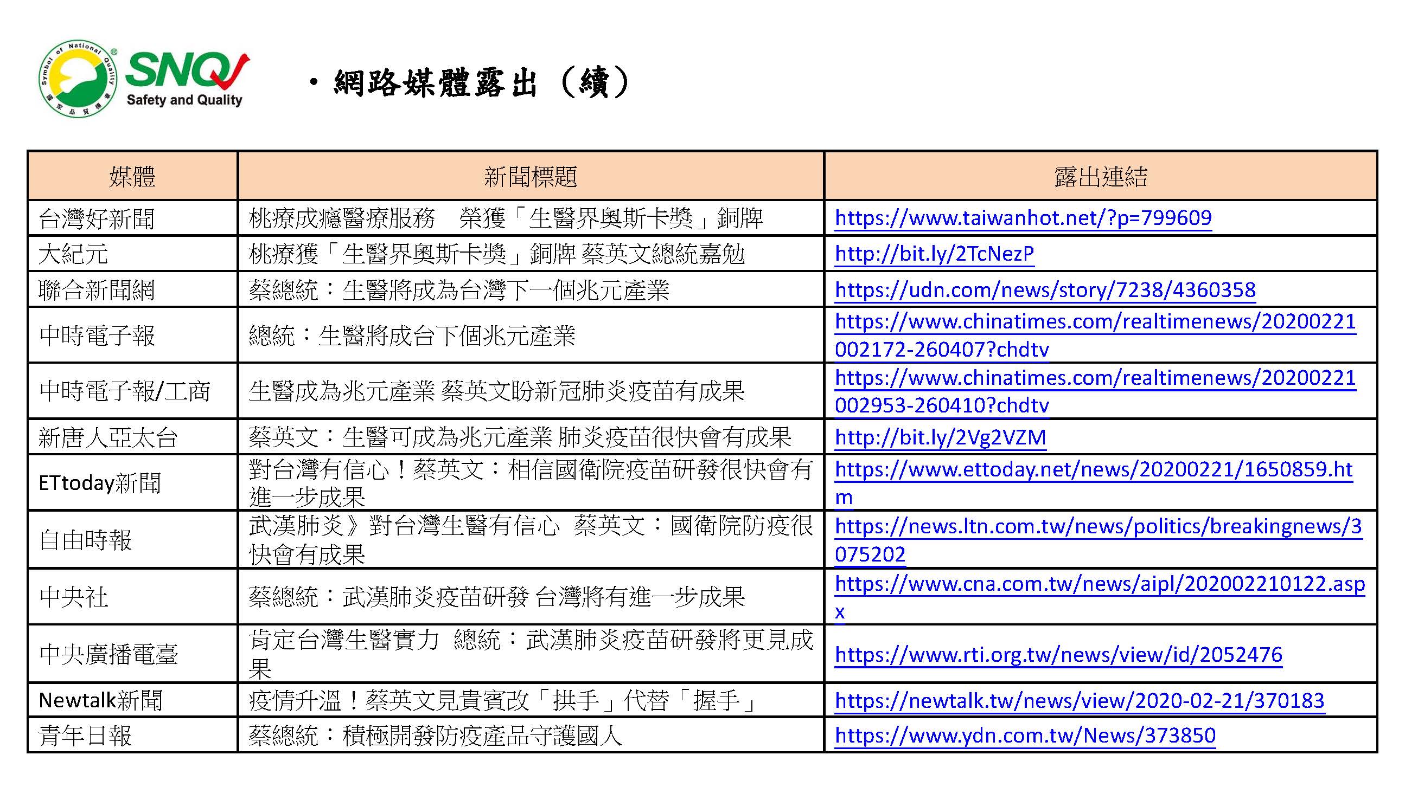Click headline 生醫成為兆元產業 蔡英文盼新冠肺炎疫苗有成果
The height and width of the screenshot is (787, 1405).
[496, 391]
